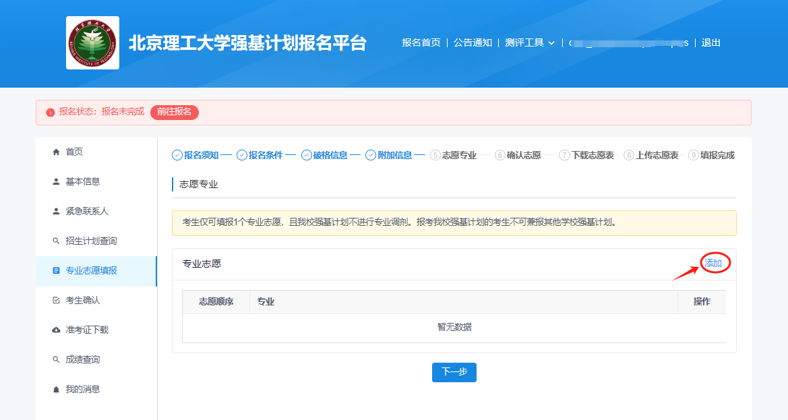
Task: Jump to the 破格信息 step label
Action: [x=330, y=155]
